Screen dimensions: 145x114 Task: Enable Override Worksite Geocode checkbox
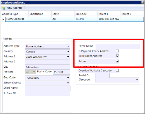coord(117,70)
